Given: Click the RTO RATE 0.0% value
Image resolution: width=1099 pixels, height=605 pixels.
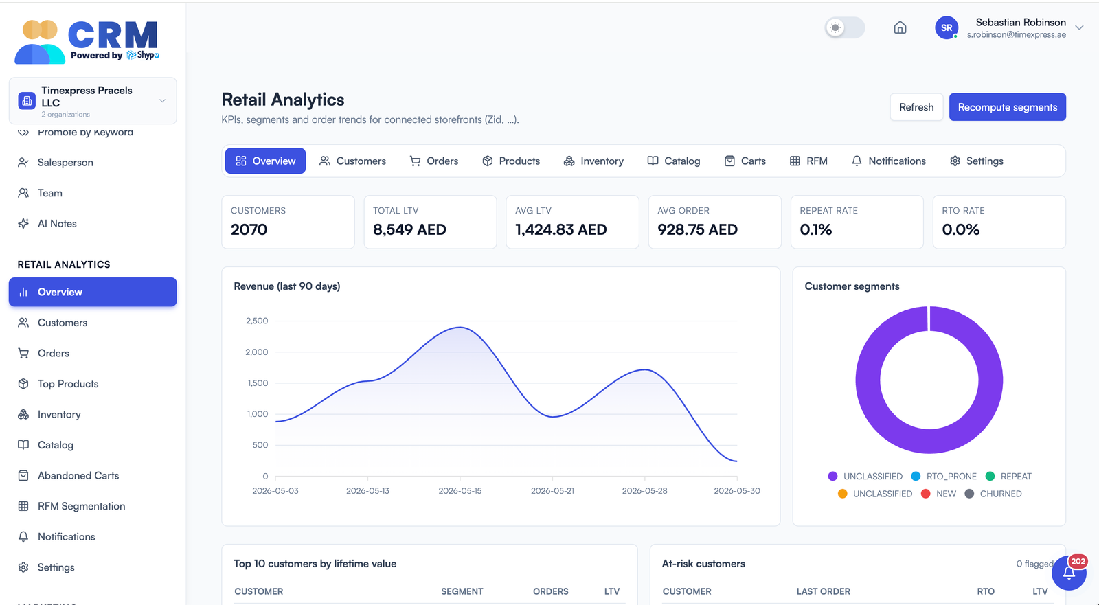Looking at the screenshot, I should click(960, 229).
